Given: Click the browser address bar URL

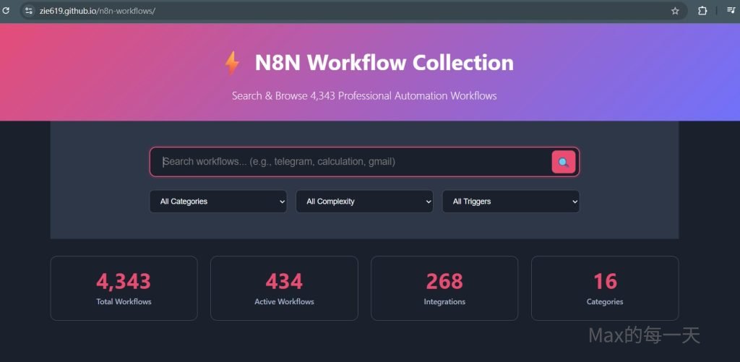Looking at the screenshot, I should tap(98, 11).
